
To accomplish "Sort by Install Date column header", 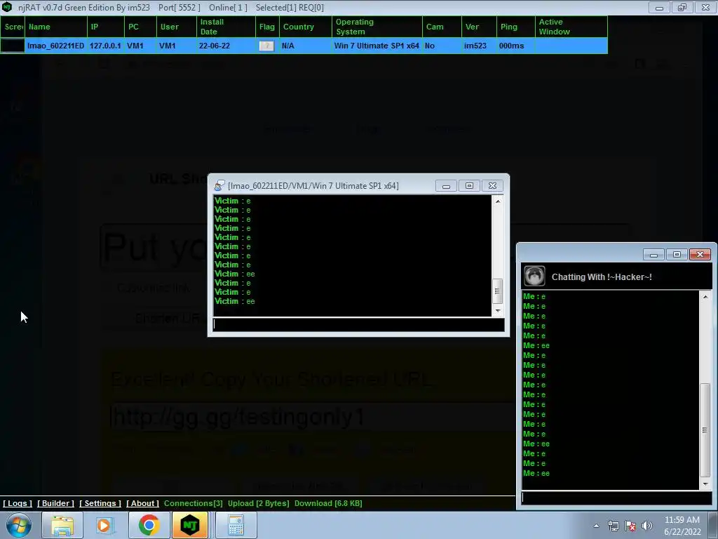I will click(x=226, y=27).
